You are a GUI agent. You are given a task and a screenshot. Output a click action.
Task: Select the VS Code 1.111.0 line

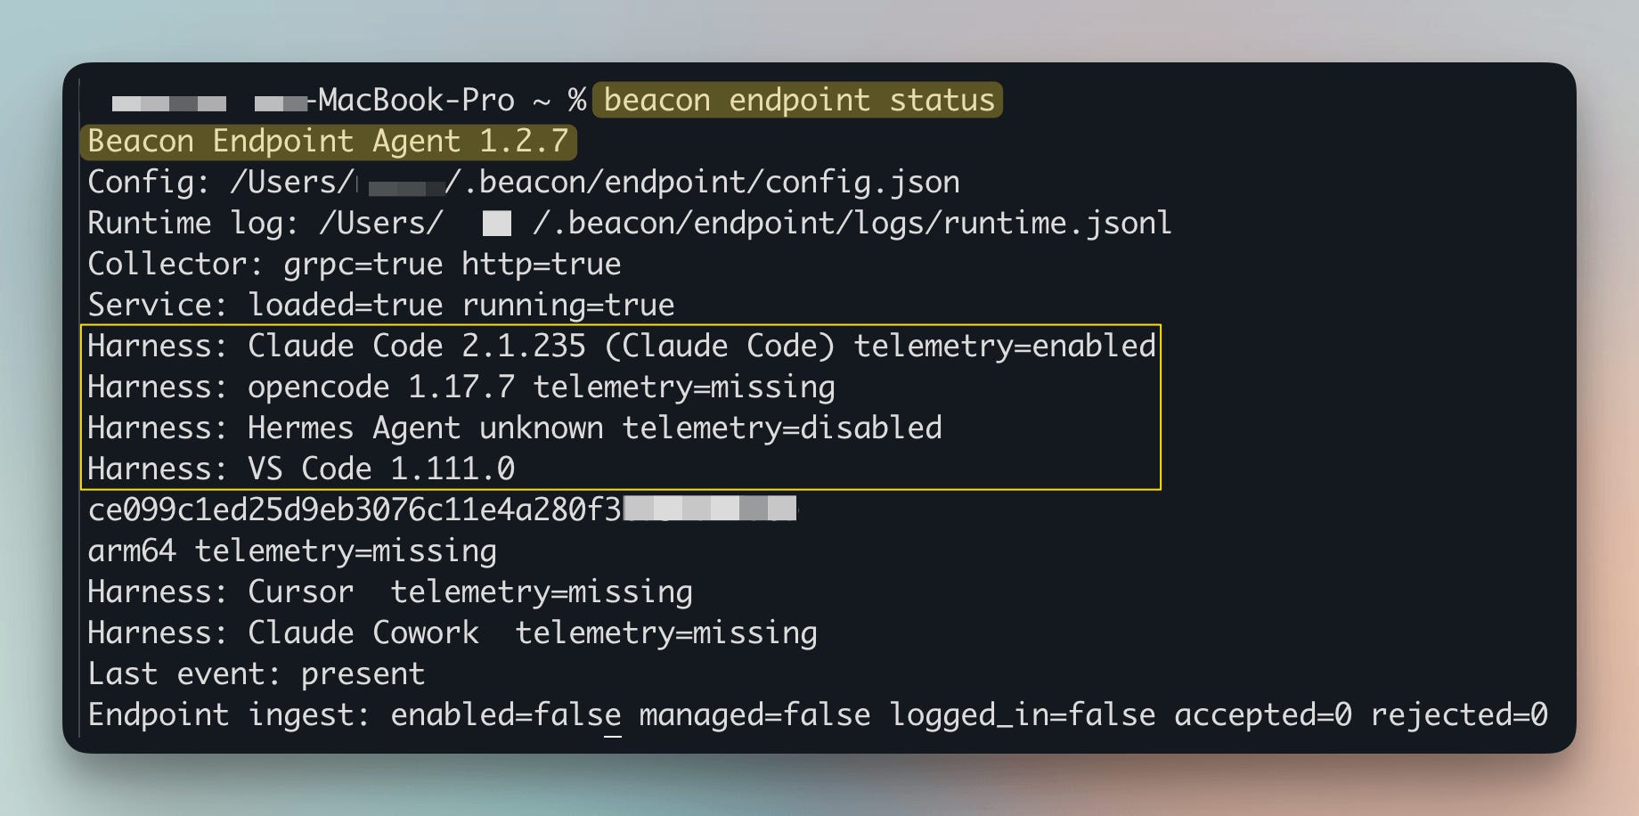coord(301,469)
